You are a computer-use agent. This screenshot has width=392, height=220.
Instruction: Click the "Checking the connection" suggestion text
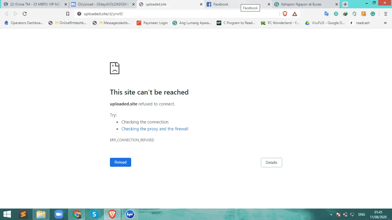pos(145,122)
